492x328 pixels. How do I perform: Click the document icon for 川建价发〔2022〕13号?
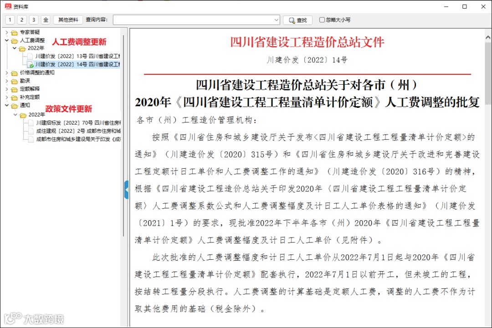30,56
